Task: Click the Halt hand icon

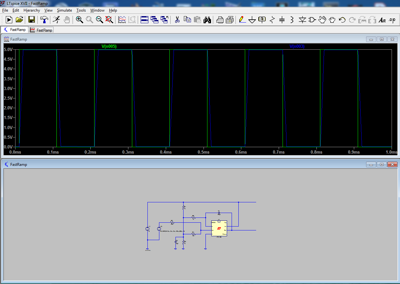Action: [66, 20]
